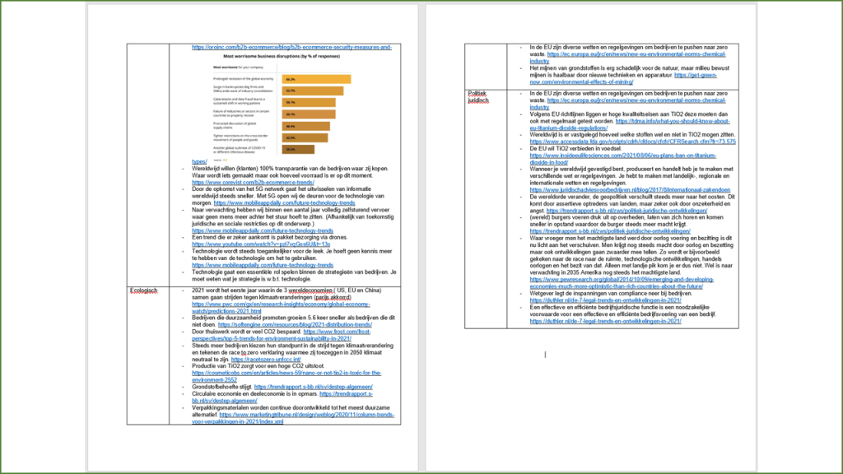Visit the racetozero.unfccc.int link
This screenshot has height=474, width=843.
[x=266, y=360]
